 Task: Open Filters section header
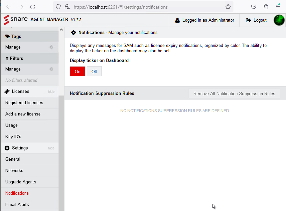tap(30, 59)
